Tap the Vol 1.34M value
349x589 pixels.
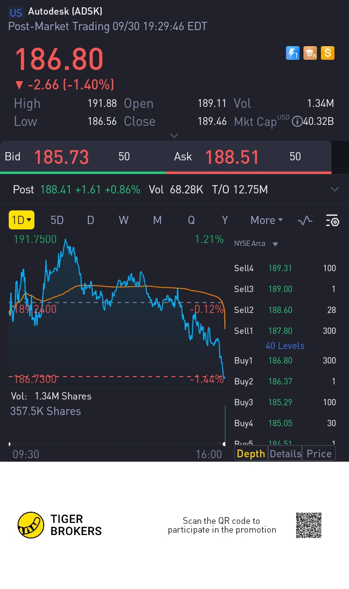click(320, 104)
